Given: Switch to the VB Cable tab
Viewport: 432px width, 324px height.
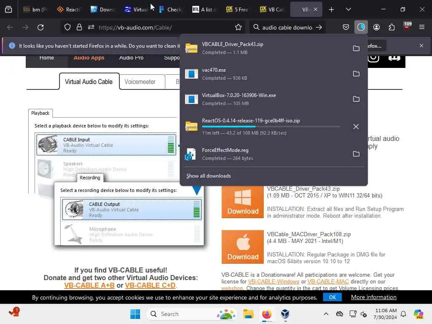Looking at the screenshot, I should [x=272, y=10].
